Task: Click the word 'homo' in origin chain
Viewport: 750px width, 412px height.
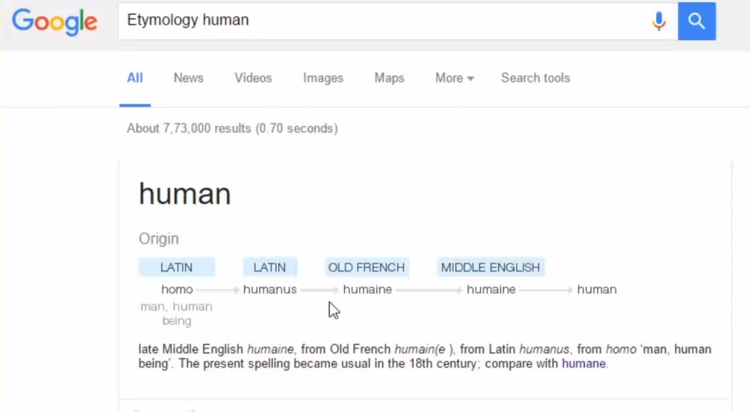Action: pyautogui.click(x=177, y=289)
